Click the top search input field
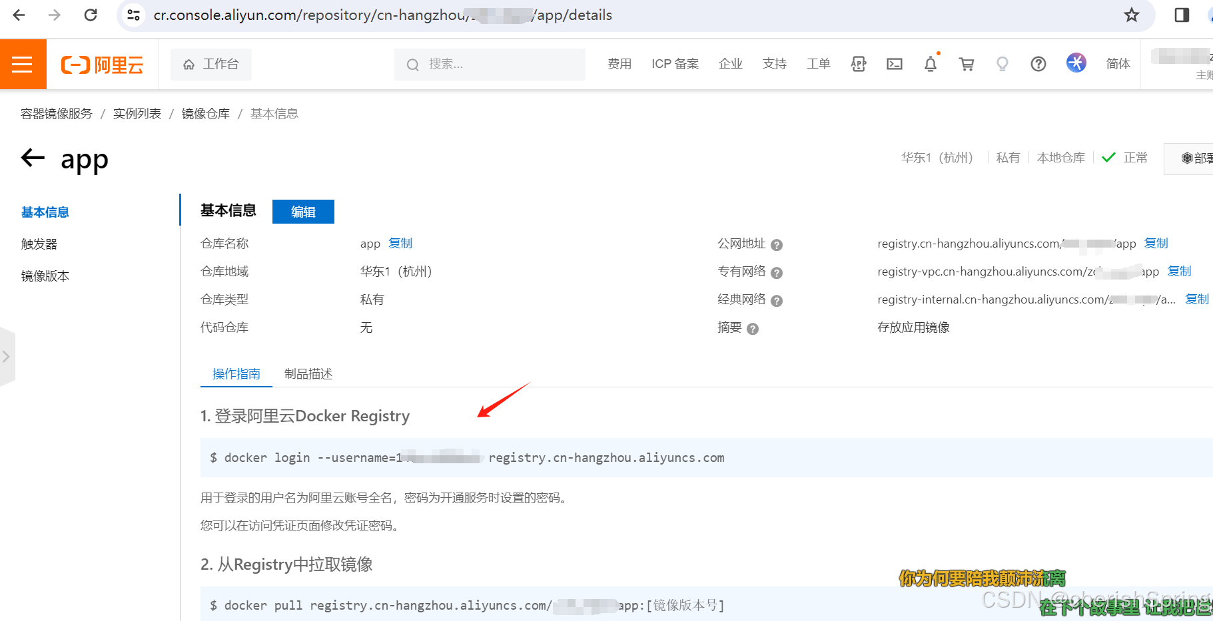The width and height of the screenshot is (1213, 621). (x=490, y=64)
